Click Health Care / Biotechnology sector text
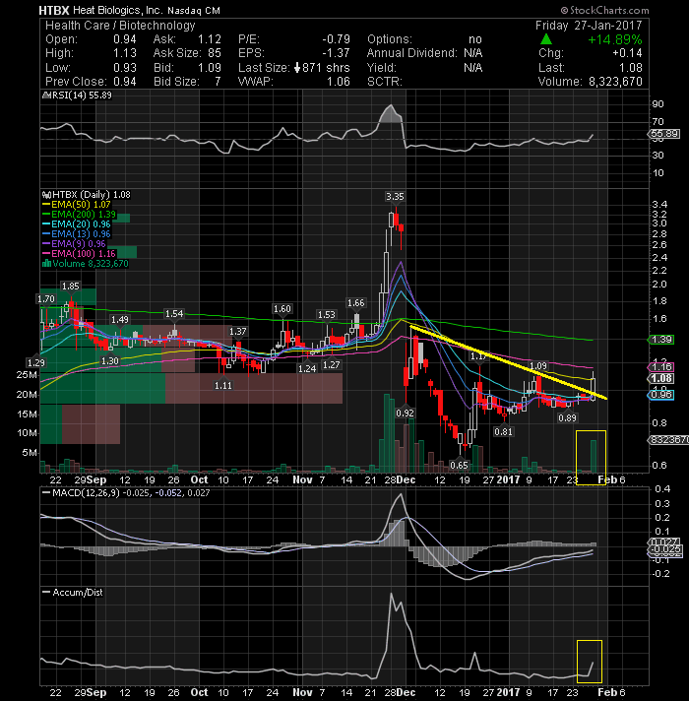This screenshot has width=689, height=701. coord(120,26)
